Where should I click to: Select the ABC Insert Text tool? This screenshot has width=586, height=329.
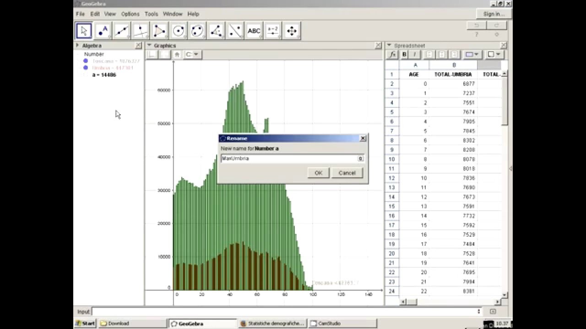click(x=254, y=31)
